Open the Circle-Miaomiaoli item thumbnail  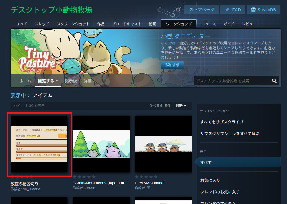163,144
